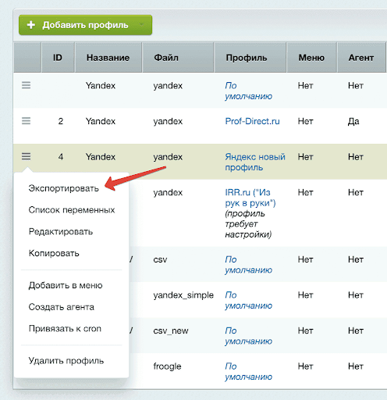Open the Яндекс новый профиль link
The width and height of the screenshot is (387, 400).
tap(255, 162)
